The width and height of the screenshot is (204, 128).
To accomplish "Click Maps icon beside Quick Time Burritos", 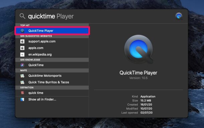I will (x=22, y=82).
